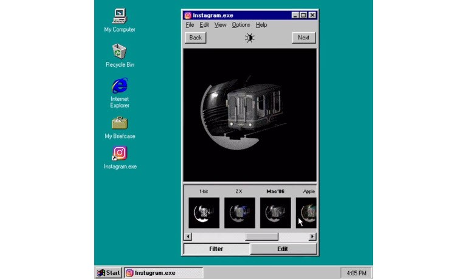Open the Start menu
This screenshot has width=468, height=279.
pos(108,273)
